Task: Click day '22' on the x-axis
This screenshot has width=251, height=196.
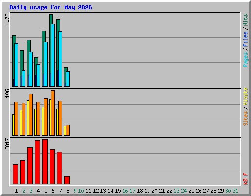Action: pos(169,191)
